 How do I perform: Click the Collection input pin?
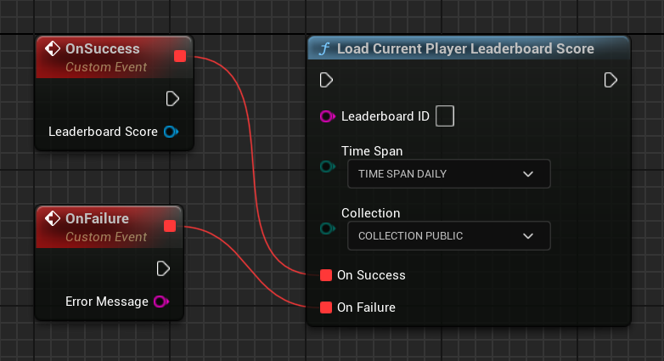click(x=326, y=228)
